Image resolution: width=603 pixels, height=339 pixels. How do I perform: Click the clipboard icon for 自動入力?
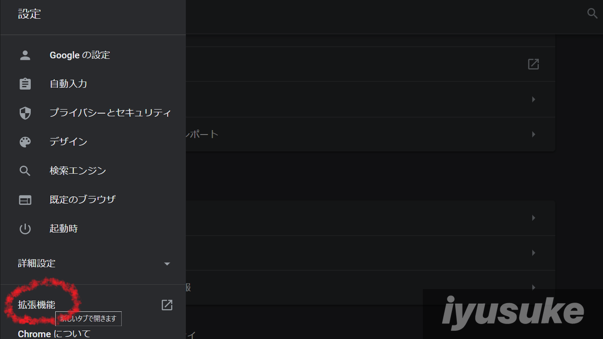click(x=25, y=84)
